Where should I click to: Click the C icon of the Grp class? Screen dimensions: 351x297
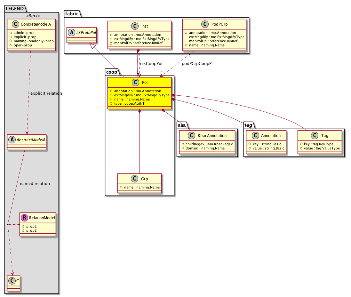pyautogui.click(x=134, y=179)
